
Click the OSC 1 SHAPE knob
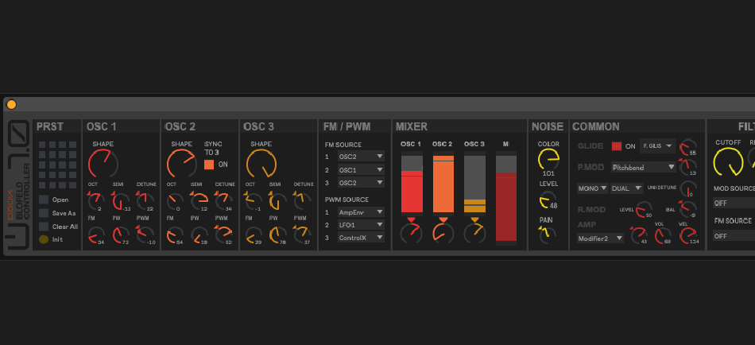coord(103,164)
